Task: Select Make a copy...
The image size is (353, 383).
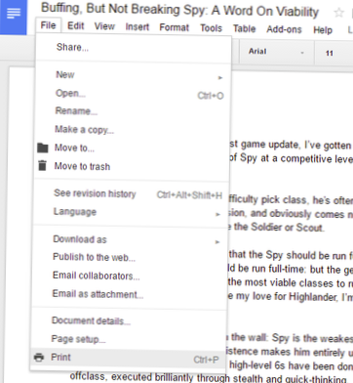Action: (133, 130)
